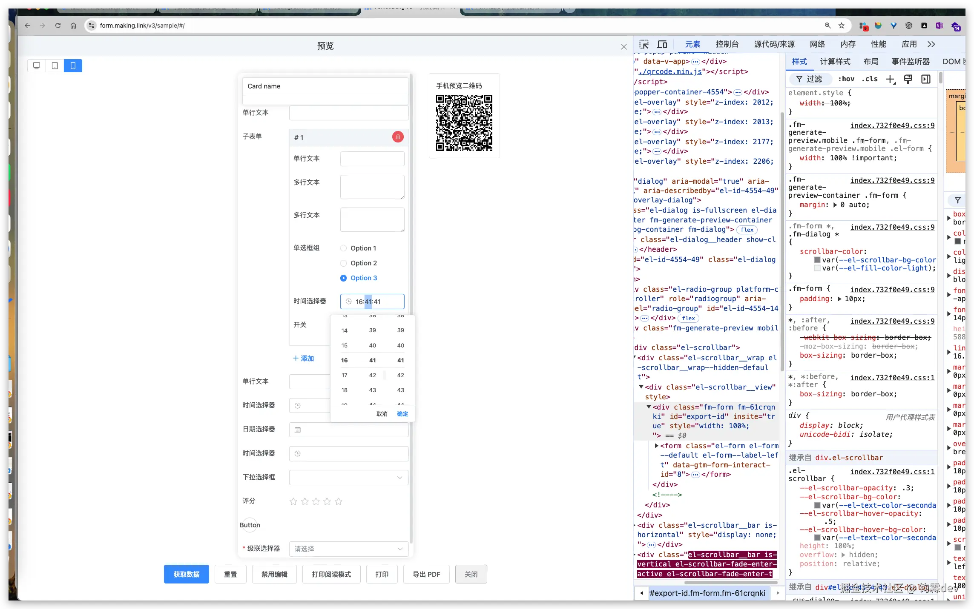Open the 下拉选择框 dropdown
The height and width of the screenshot is (609, 974).
click(x=348, y=477)
